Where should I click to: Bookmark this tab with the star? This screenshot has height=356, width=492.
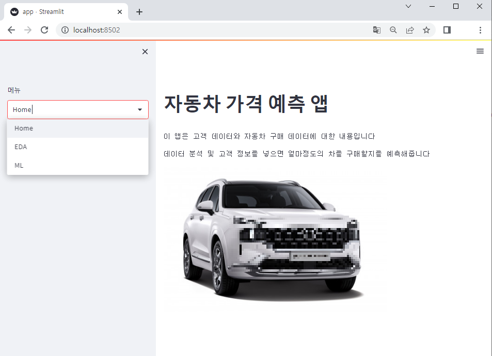coord(426,30)
